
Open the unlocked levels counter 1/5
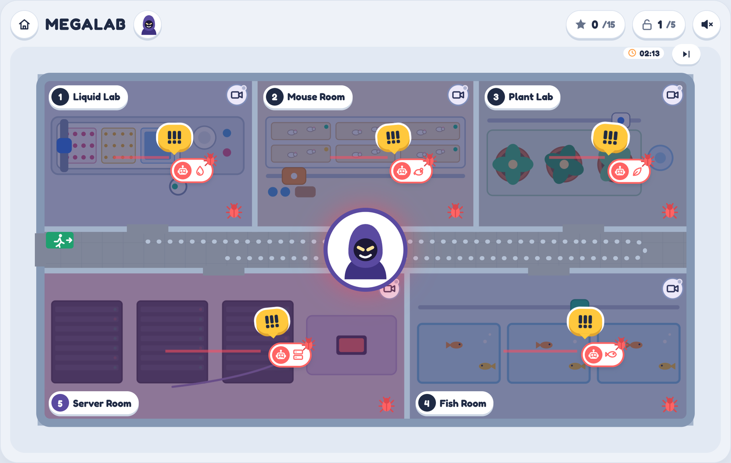[659, 25]
